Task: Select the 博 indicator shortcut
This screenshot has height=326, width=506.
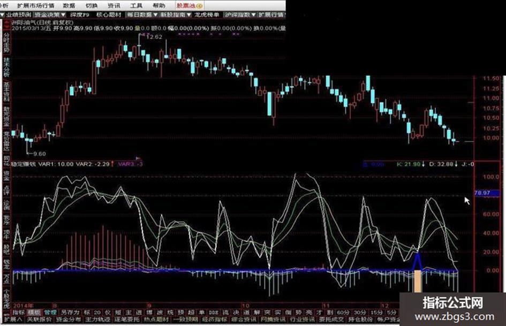Action: (x=149, y=312)
